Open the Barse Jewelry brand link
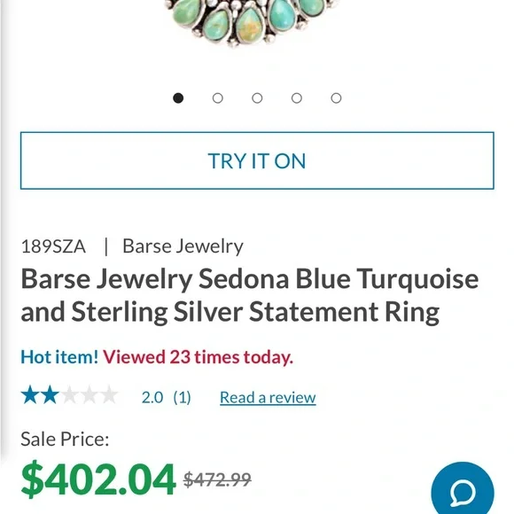Image resolution: width=514 pixels, height=514 pixels. pos(183,246)
